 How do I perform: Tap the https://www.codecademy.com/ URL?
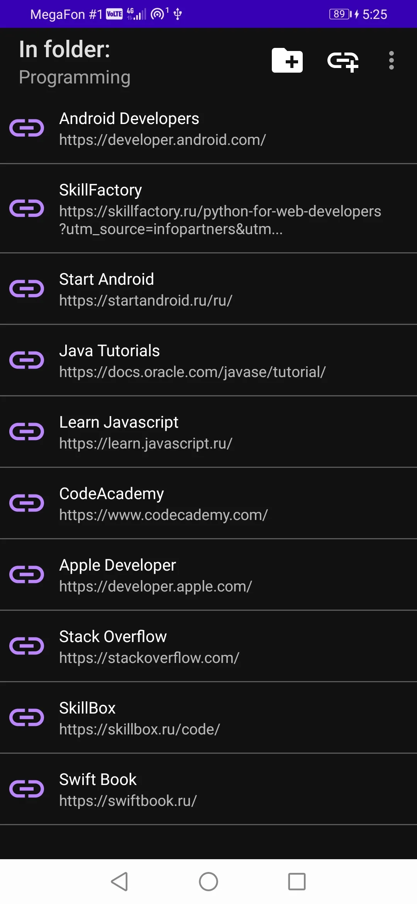163,515
